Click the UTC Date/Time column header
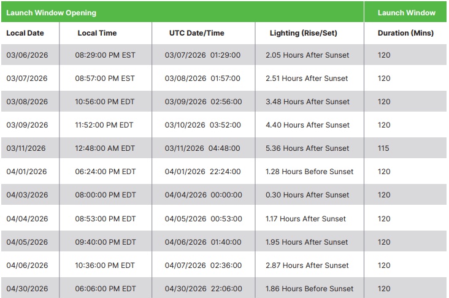The image size is (449, 298). (x=196, y=33)
